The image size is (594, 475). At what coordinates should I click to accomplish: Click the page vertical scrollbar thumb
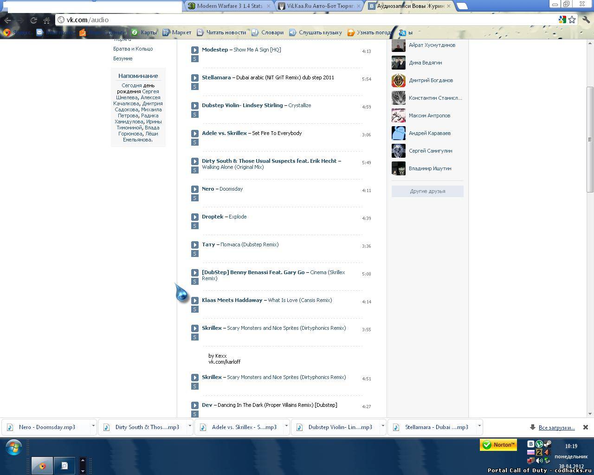point(590,139)
